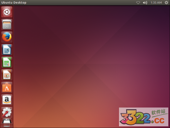Viewport: 170px width, 128px height.
Task: Show the 1:35 AM clock menu
Action: click(156, 3)
